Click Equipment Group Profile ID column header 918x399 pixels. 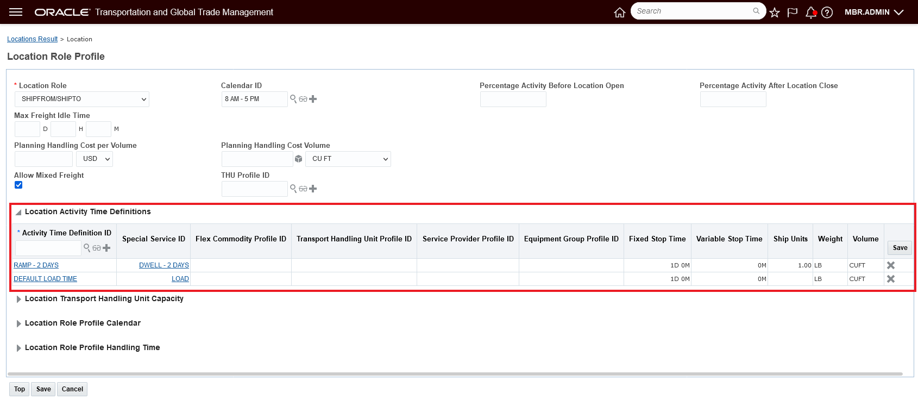click(x=571, y=239)
